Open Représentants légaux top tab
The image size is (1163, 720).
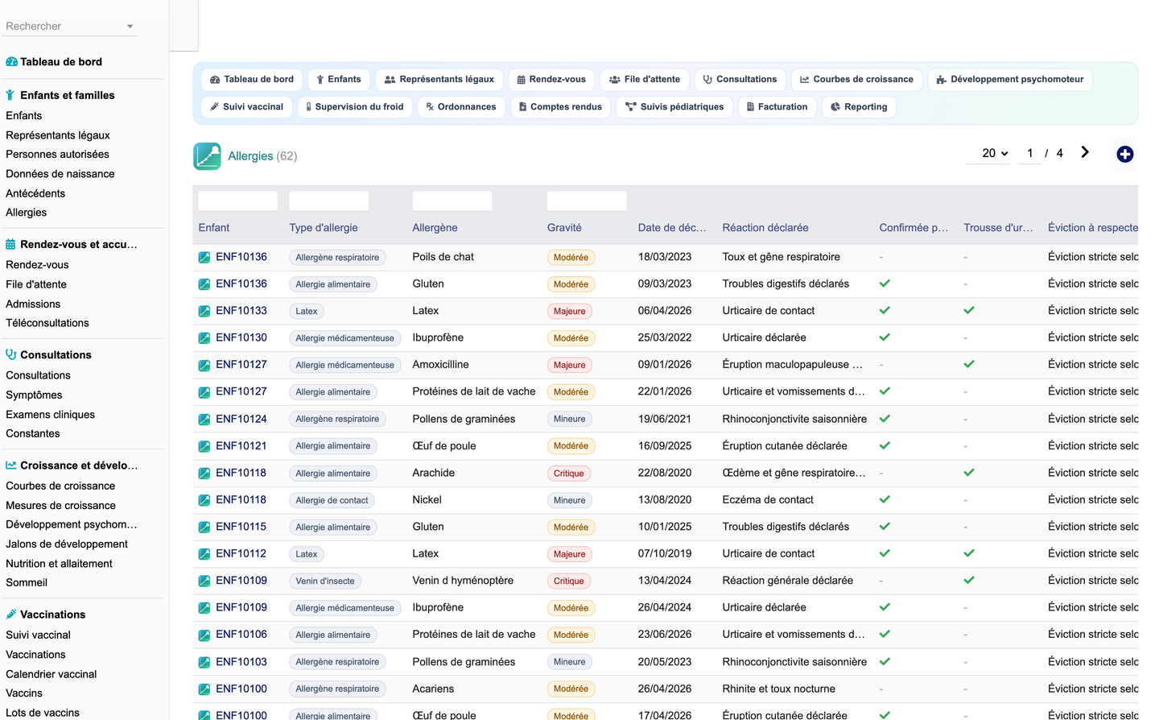pos(439,80)
